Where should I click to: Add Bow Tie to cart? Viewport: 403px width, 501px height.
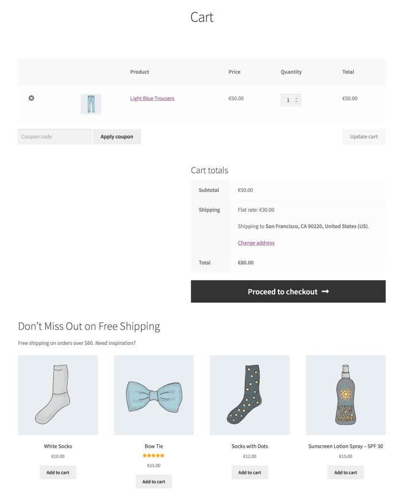tap(154, 481)
